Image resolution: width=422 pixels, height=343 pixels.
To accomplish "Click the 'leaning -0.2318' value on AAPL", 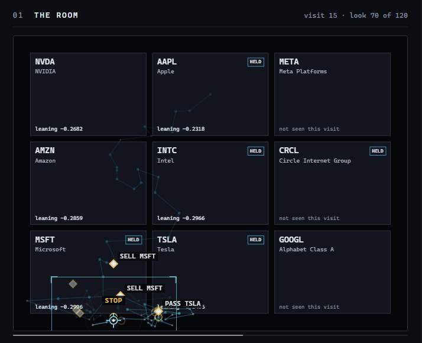I will click(x=181, y=129).
